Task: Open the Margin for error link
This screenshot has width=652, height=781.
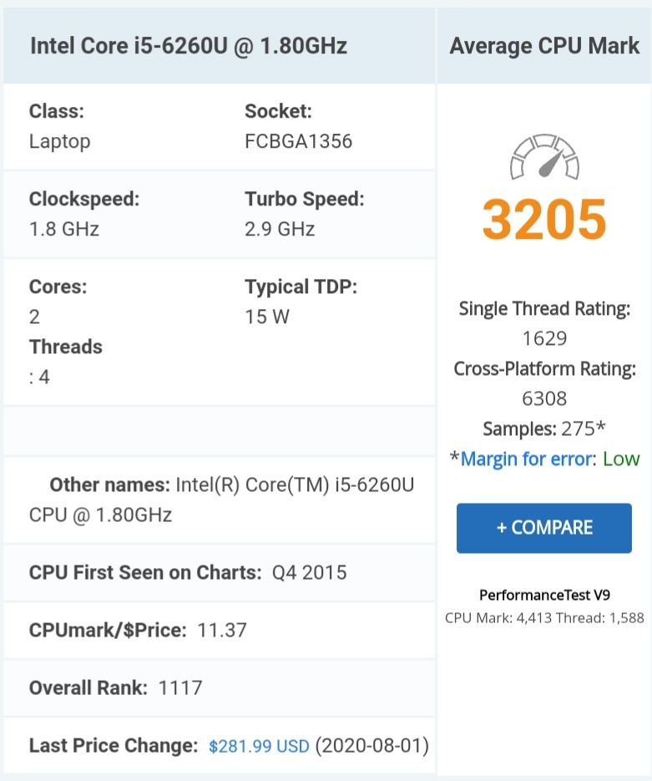Action: click(x=528, y=459)
